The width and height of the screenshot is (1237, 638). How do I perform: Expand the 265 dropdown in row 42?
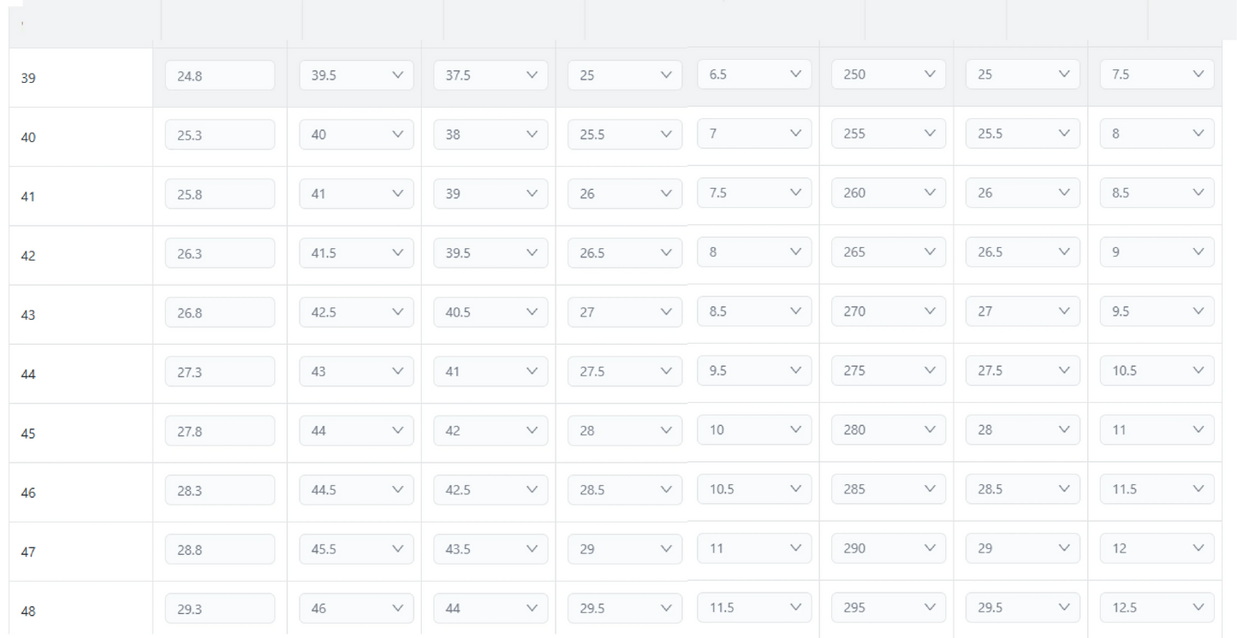coord(889,252)
